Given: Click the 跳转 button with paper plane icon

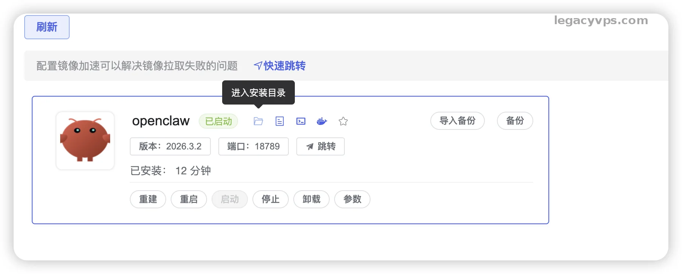Looking at the screenshot, I should tap(321, 146).
